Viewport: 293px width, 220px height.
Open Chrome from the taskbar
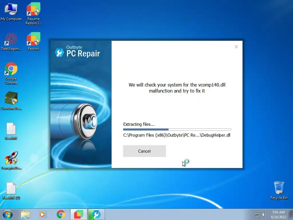tap(61, 215)
